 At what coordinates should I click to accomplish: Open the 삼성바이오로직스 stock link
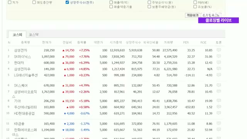point(25,94)
